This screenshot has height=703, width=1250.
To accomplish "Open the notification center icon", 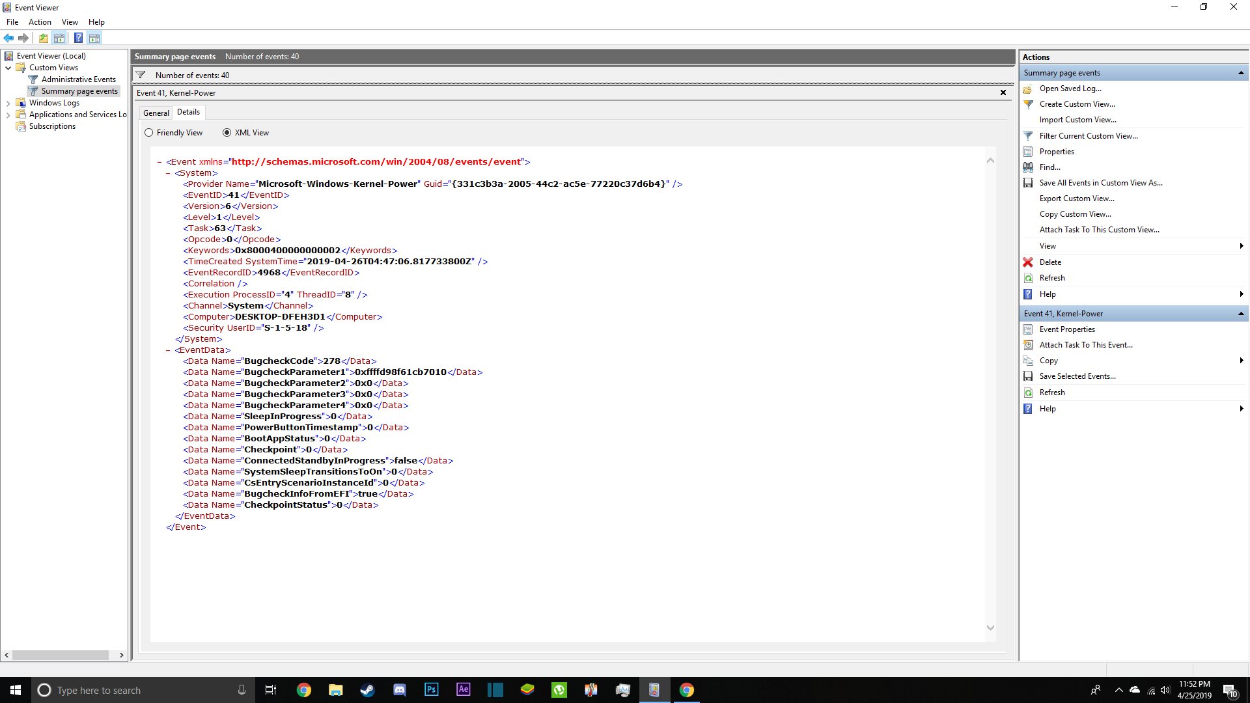I will pyautogui.click(x=1230, y=690).
